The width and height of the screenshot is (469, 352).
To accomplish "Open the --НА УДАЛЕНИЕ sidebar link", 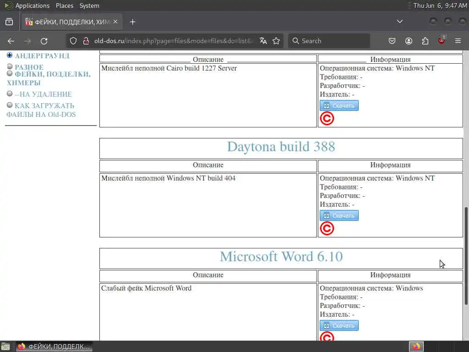I will pyautogui.click(x=44, y=94).
